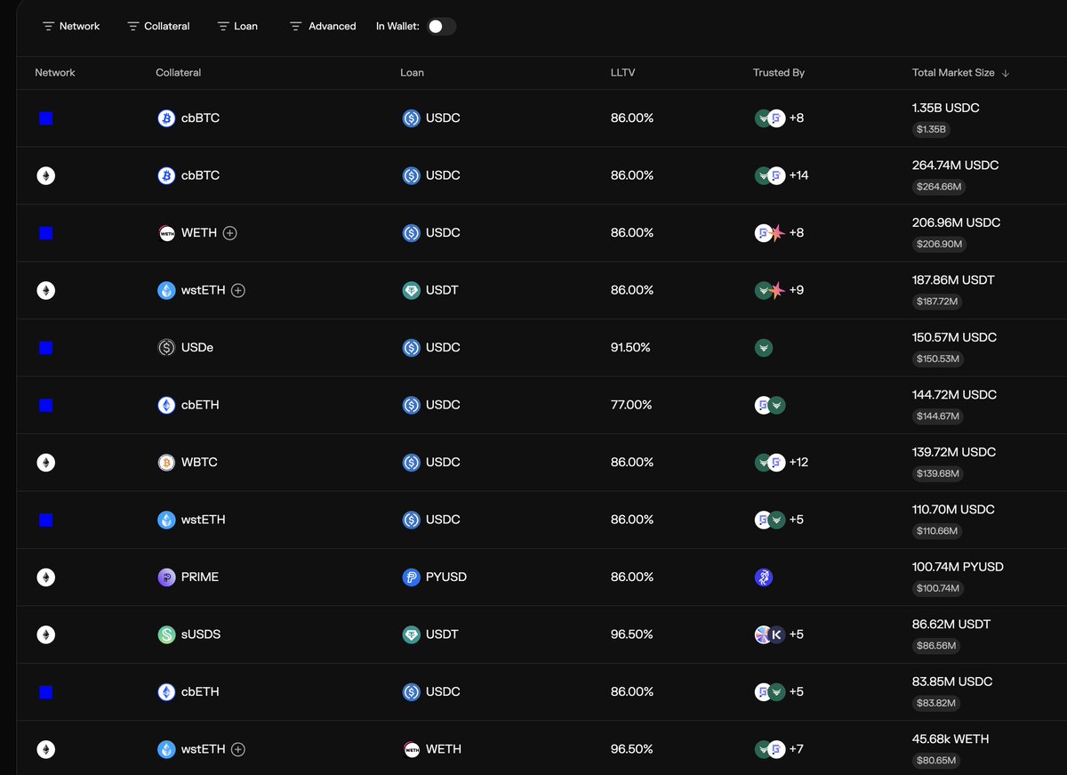Click the +9 trusted-by count
Viewport: 1067px width, 775px height.
click(797, 290)
